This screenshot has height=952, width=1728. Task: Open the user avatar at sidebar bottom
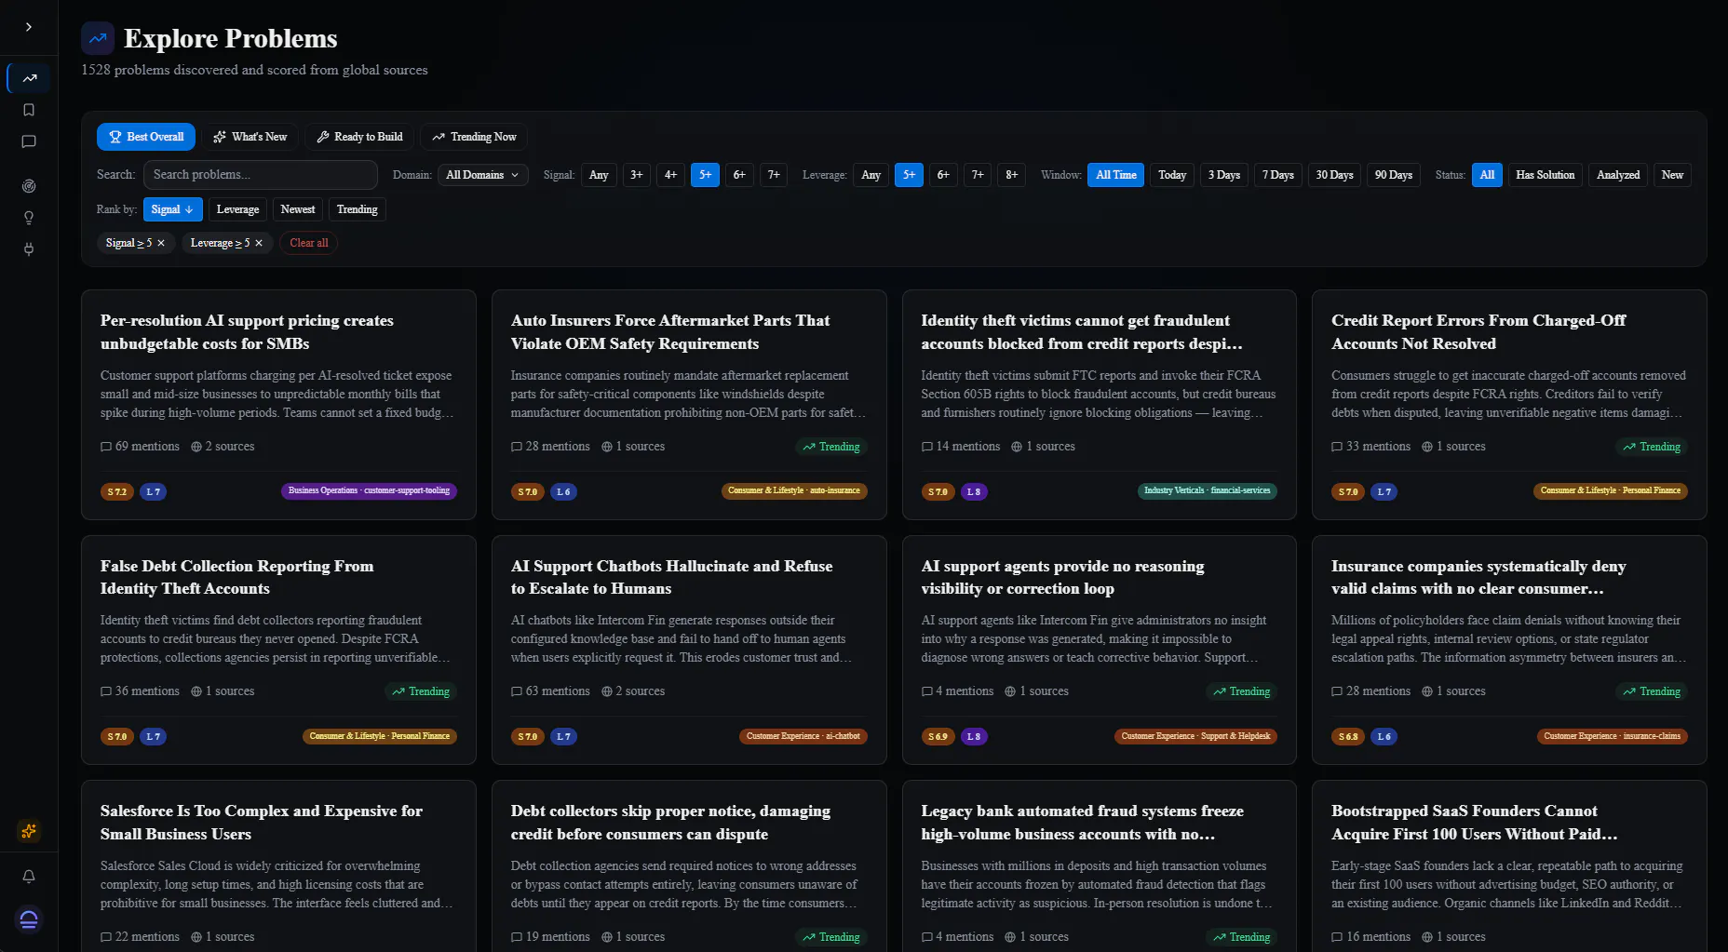coord(29,919)
